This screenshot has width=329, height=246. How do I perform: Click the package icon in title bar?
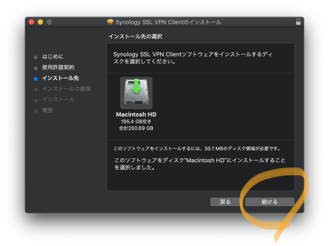pyautogui.click(x=110, y=22)
